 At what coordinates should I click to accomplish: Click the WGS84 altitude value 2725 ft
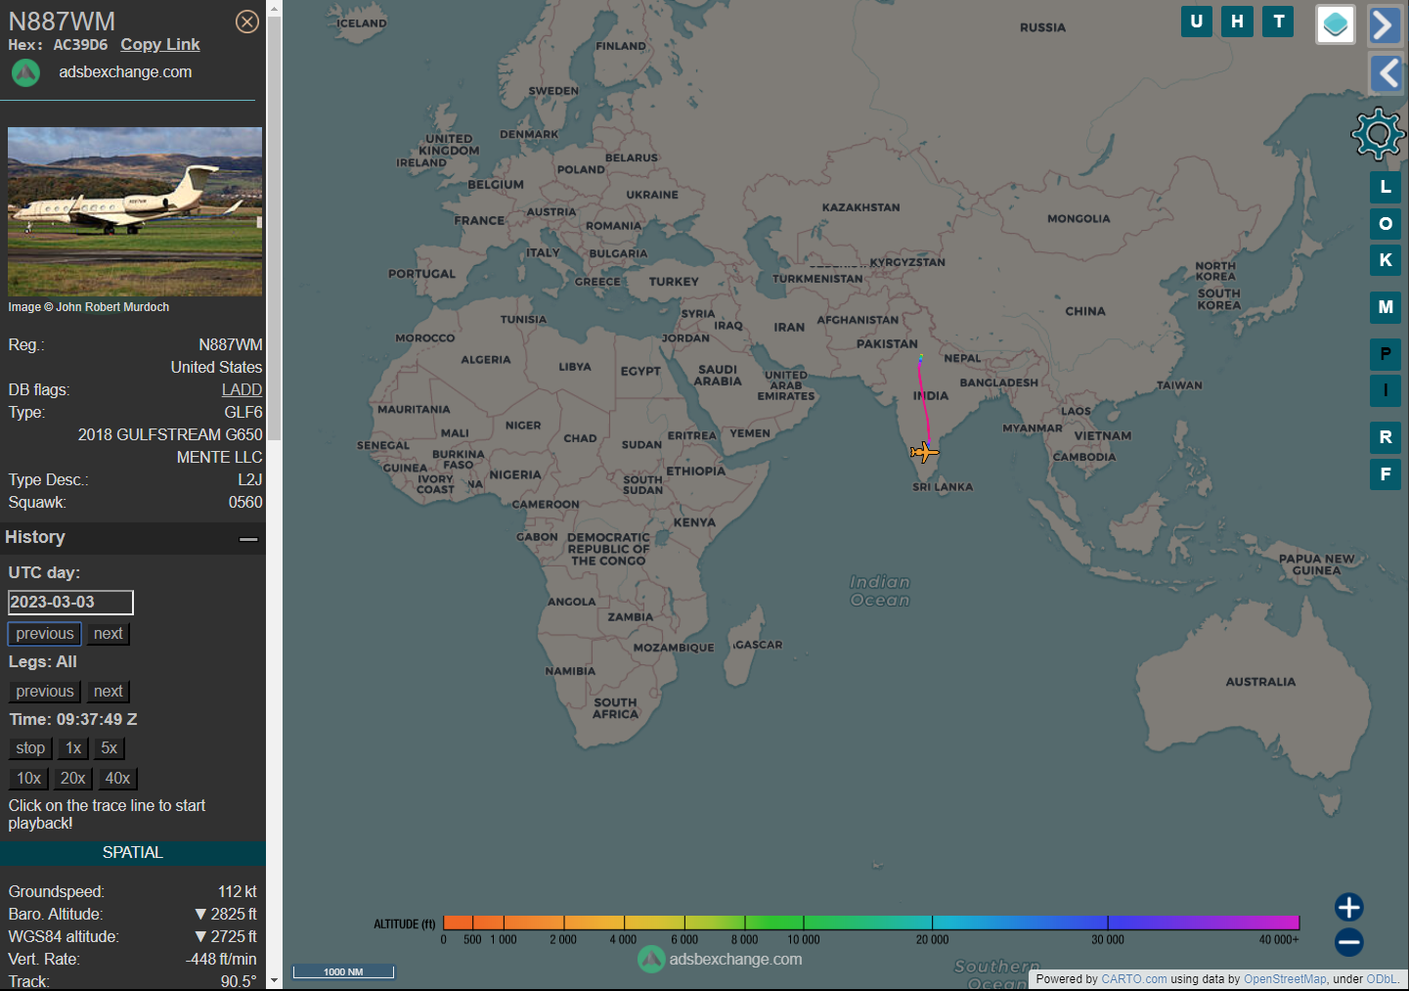pos(226,937)
